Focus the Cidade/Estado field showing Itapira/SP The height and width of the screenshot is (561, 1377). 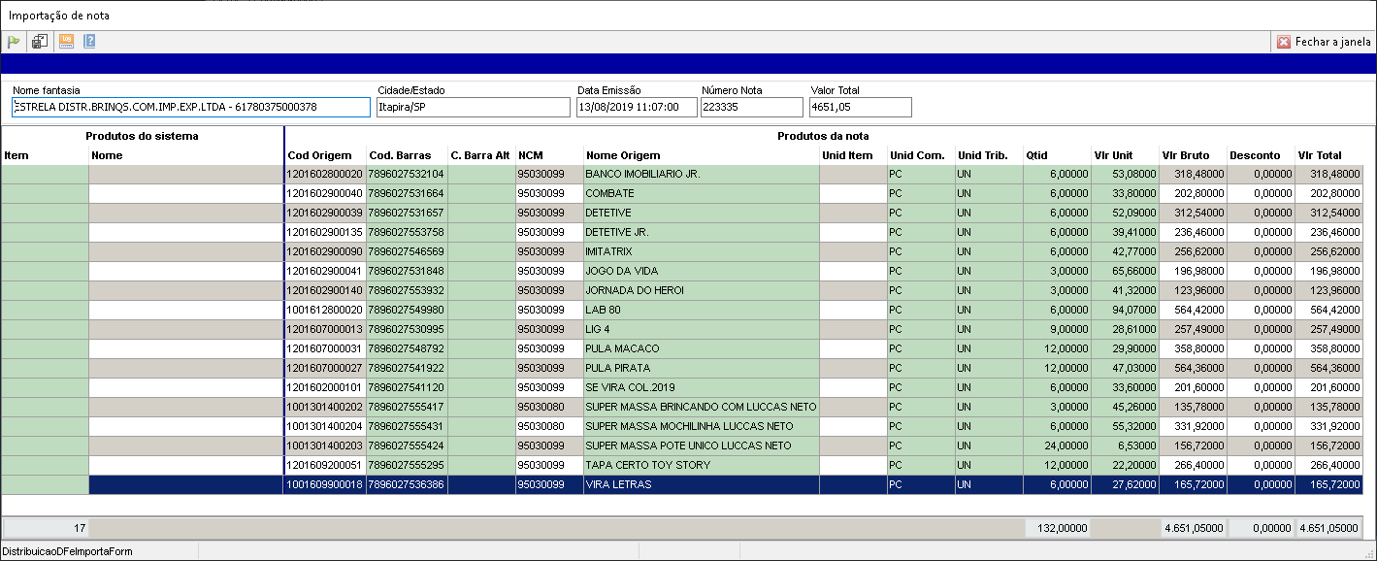473,107
